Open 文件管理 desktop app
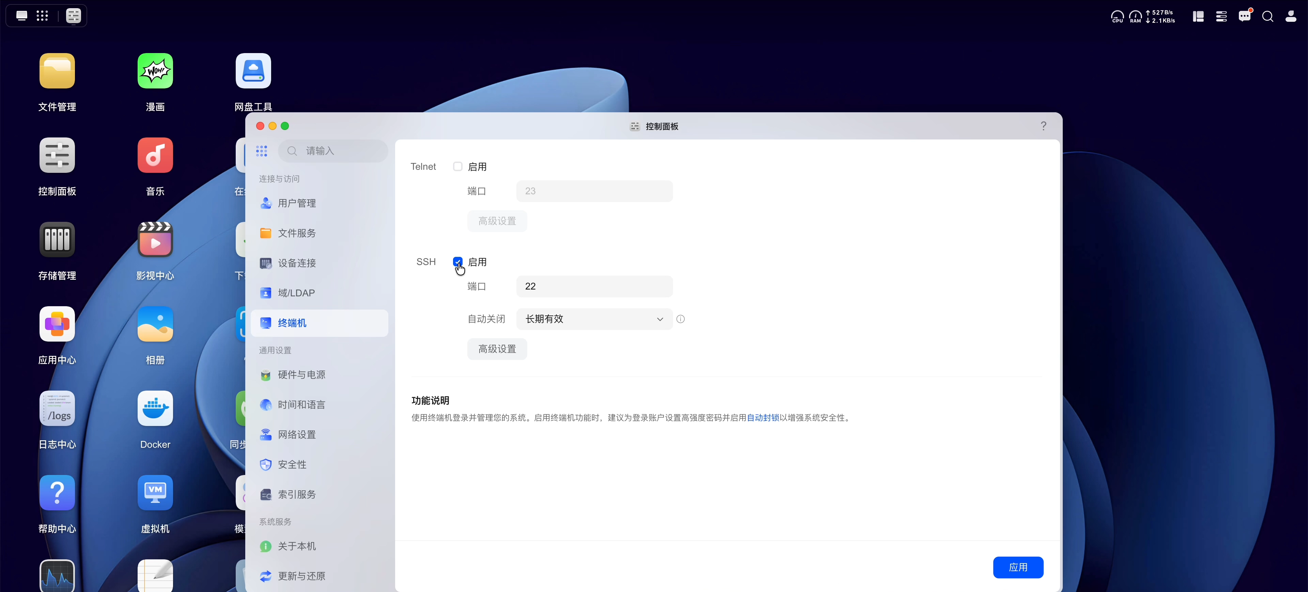This screenshot has width=1308, height=592. click(x=57, y=71)
